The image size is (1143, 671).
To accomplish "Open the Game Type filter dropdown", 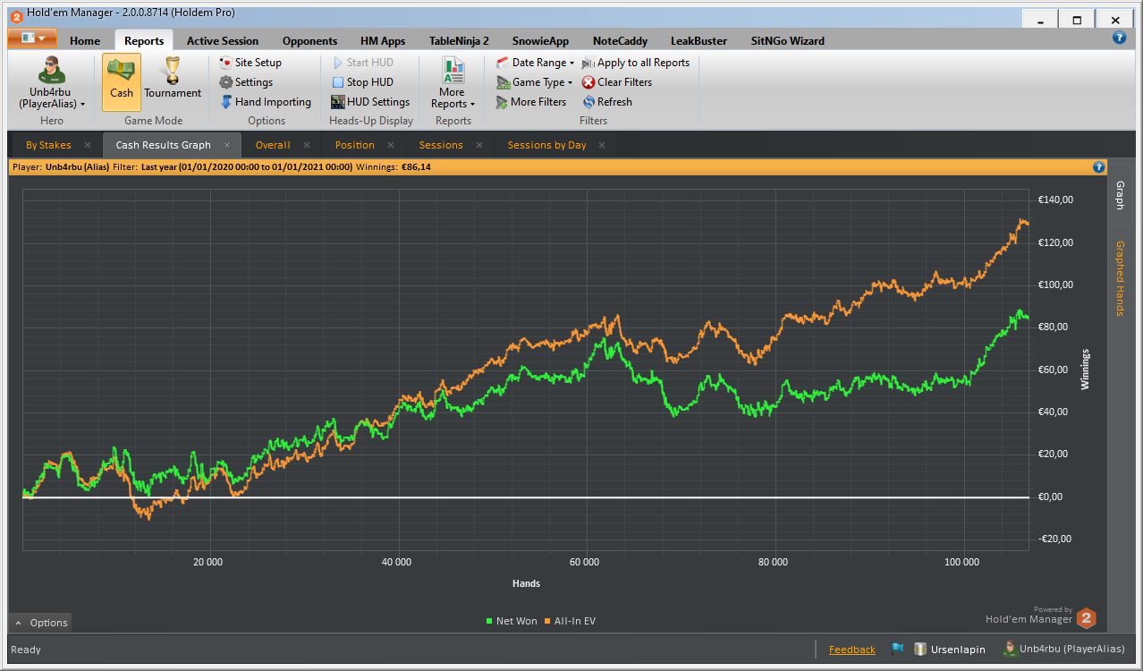I will point(534,82).
